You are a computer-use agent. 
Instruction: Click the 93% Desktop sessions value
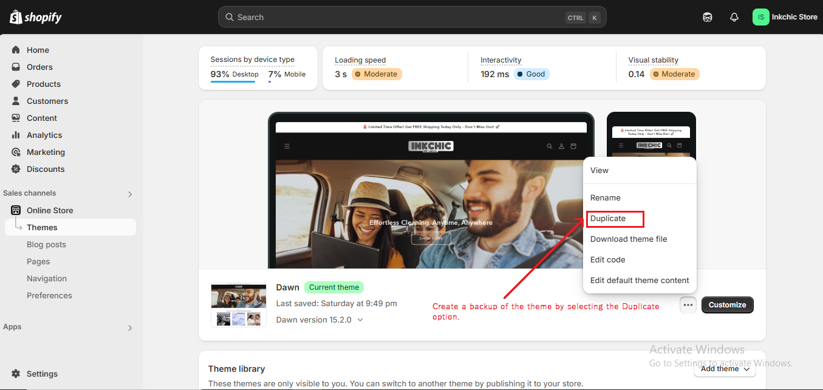coord(234,74)
